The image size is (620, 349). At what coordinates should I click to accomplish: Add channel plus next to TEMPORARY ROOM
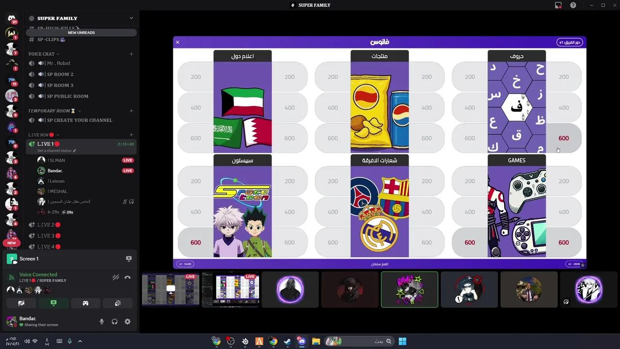pos(131,111)
